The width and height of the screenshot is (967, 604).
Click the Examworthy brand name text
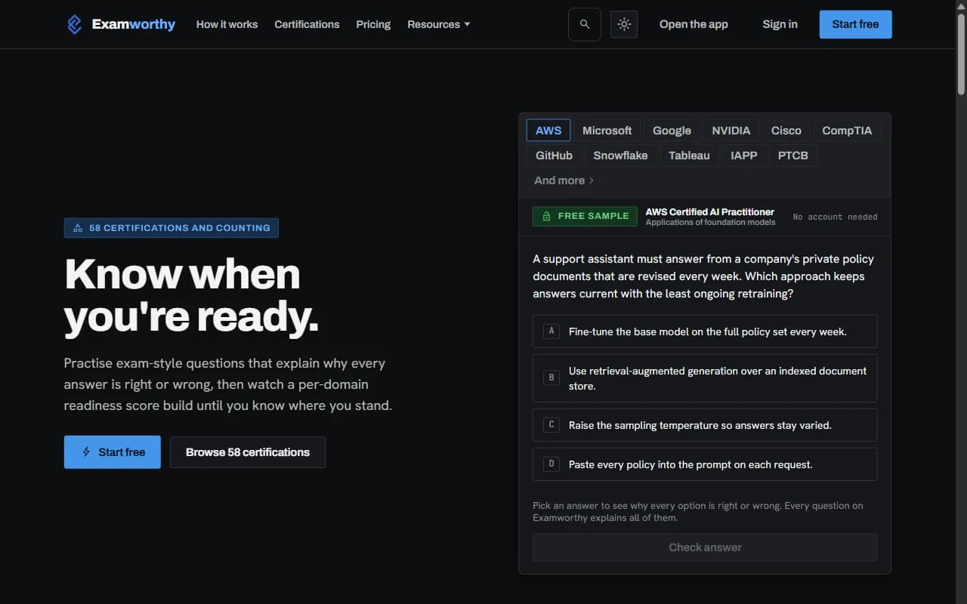[x=134, y=24]
